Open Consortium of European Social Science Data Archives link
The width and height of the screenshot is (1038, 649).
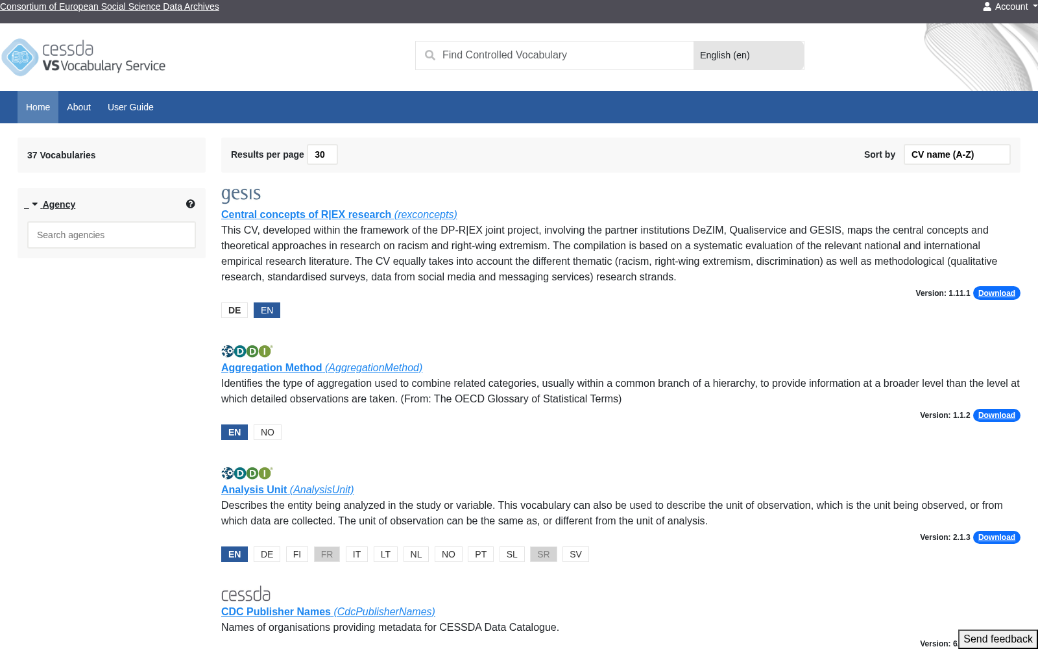coord(110,6)
